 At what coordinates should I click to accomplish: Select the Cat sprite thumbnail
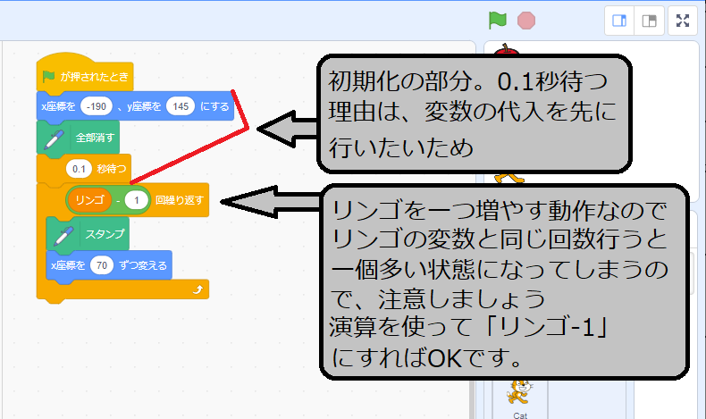pos(520,398)
